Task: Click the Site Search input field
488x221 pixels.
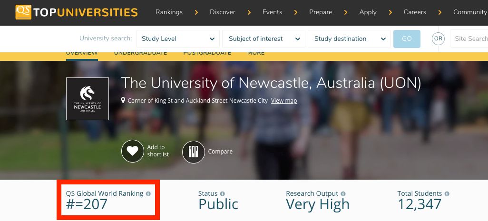Action: pyautogui.click(x=470, y=39)
